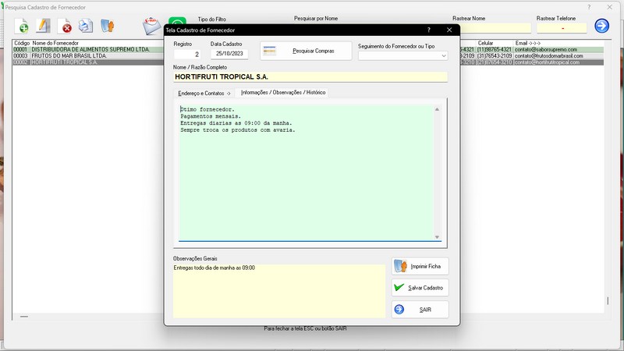Select row FRUTOS DO MAR BRASIL LTDA.
Viewport: 624px width, 351px height.
[x=69, y=55]
